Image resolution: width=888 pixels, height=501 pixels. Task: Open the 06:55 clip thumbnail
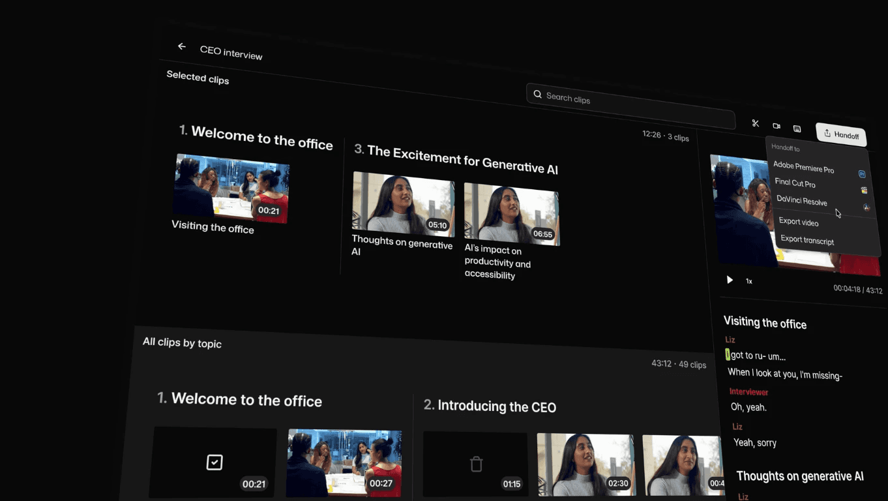coord(512,214)
